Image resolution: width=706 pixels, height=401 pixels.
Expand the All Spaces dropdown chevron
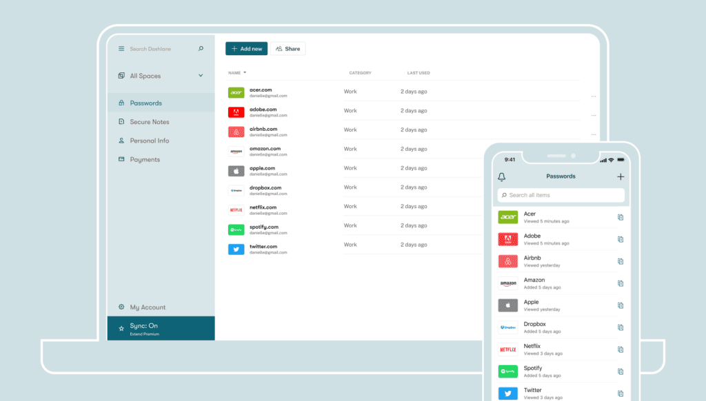coord(201,76)
